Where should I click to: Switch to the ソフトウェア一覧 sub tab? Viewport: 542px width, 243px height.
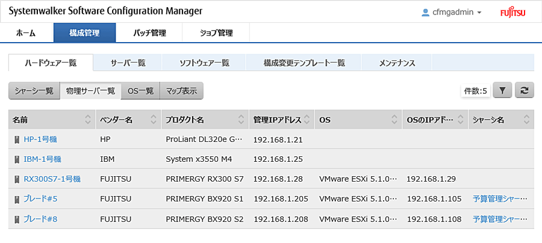coord(204,63)
